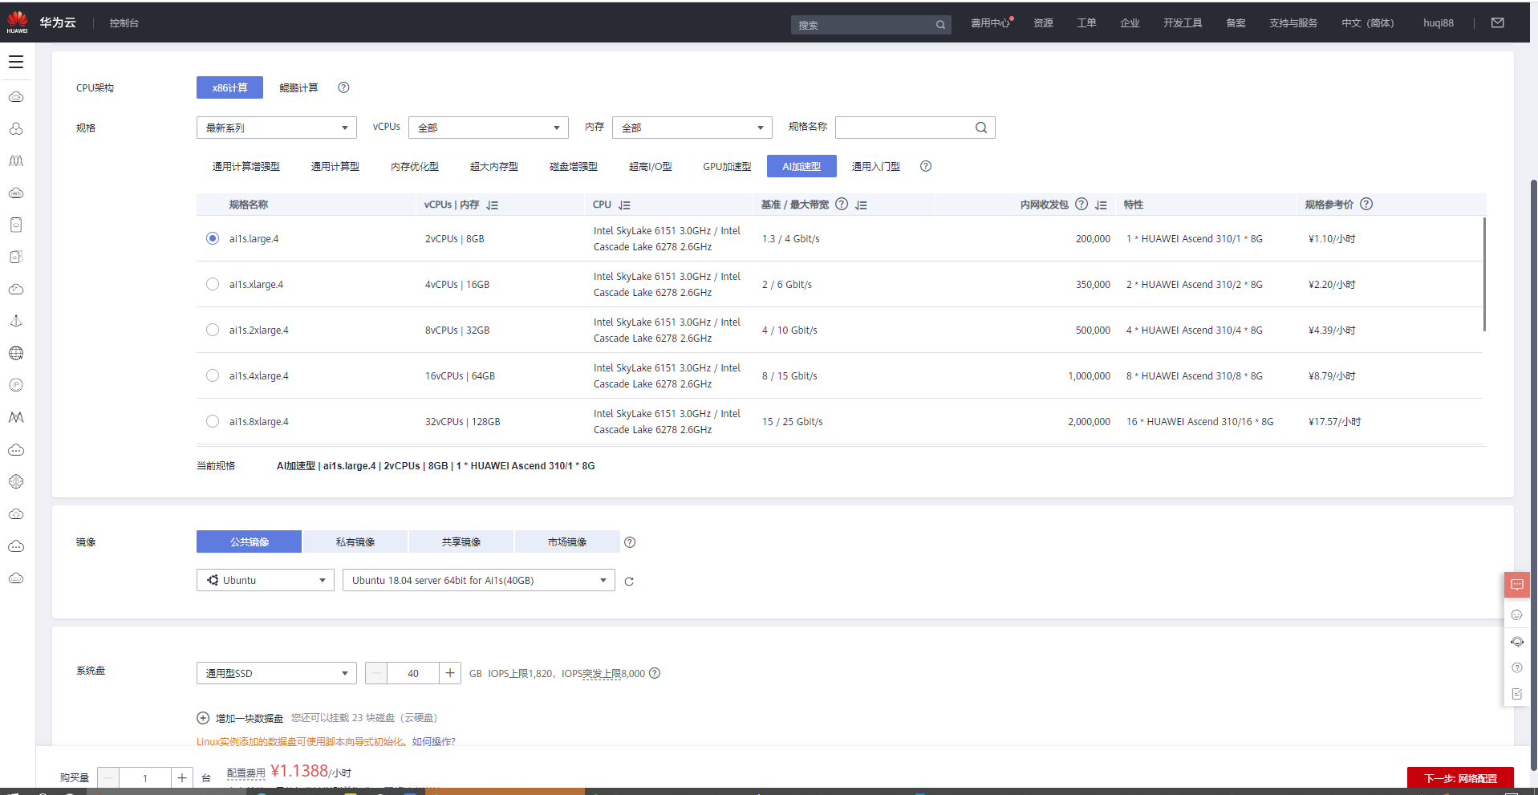Switch CPU architecture to 鲲鹏计算
The height and width of the screenshot is (795, 1538).
pos(298,87)
